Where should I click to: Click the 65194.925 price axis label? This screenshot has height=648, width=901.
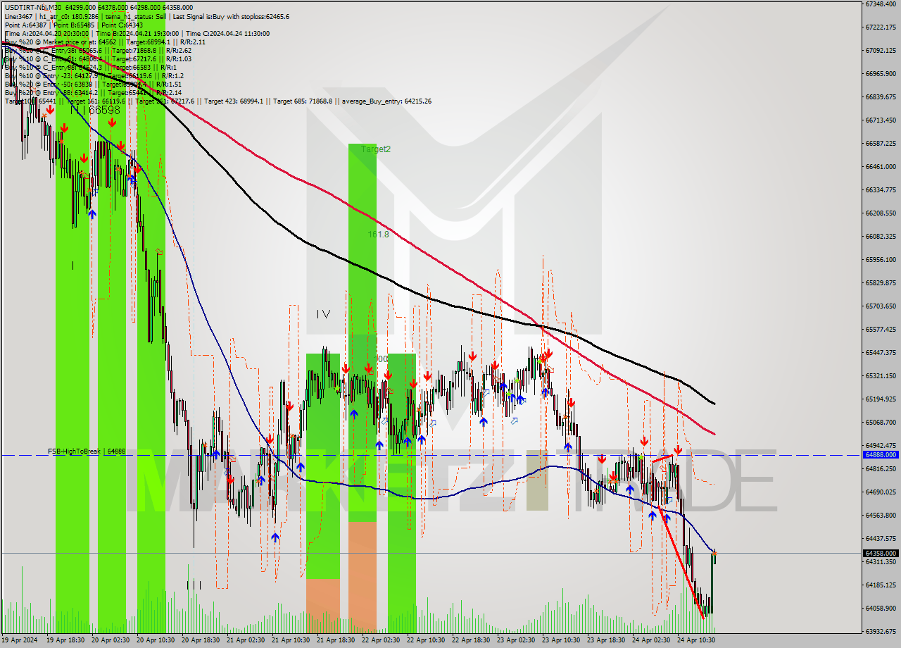pos(881,399)
